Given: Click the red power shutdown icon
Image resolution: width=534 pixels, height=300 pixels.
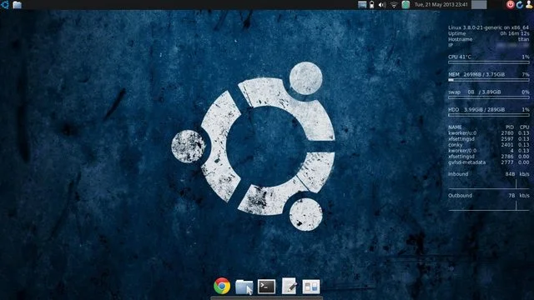Looking at the screenshot, I should pyautogui.click(x=510, y=5).
